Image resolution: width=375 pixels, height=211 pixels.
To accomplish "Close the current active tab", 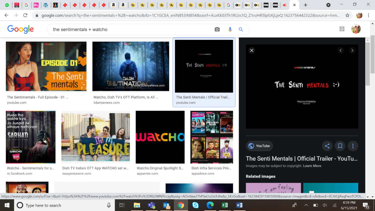I will pos(294,5).
